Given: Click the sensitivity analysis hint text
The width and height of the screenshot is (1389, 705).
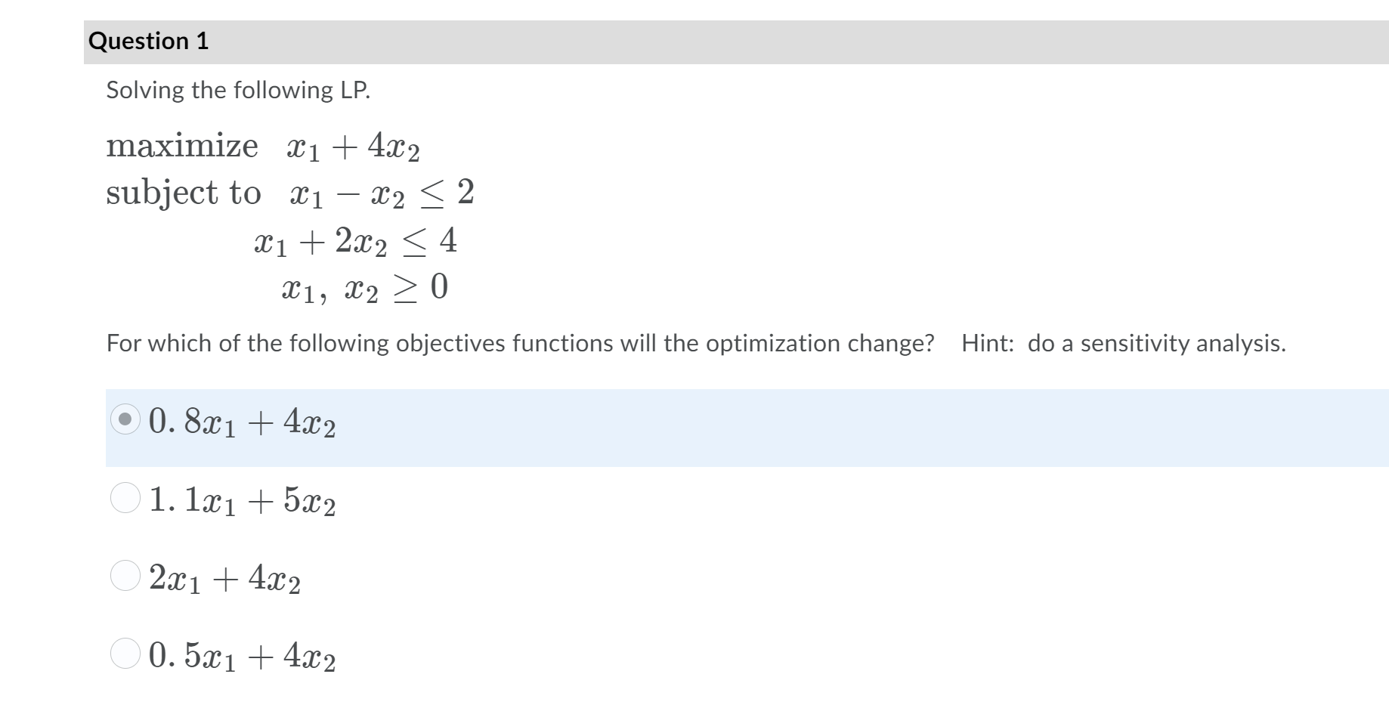Looking at the screenshot, I should coord(1124,343).
